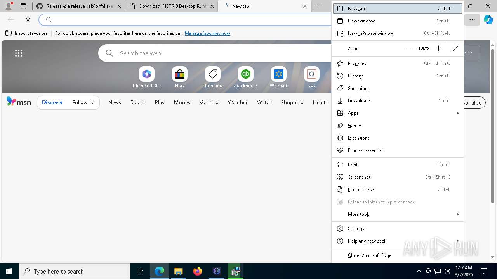
Task: Switch to the Release exe GitHub tab
Action: [79, 6]
